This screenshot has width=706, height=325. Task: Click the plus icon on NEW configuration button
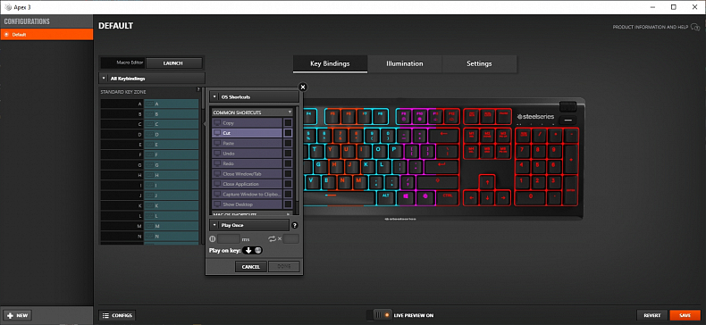[x=11, y=315]
